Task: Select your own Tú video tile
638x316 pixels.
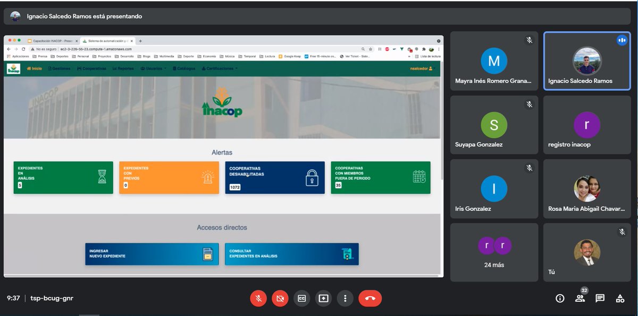Action: point(587,252)
